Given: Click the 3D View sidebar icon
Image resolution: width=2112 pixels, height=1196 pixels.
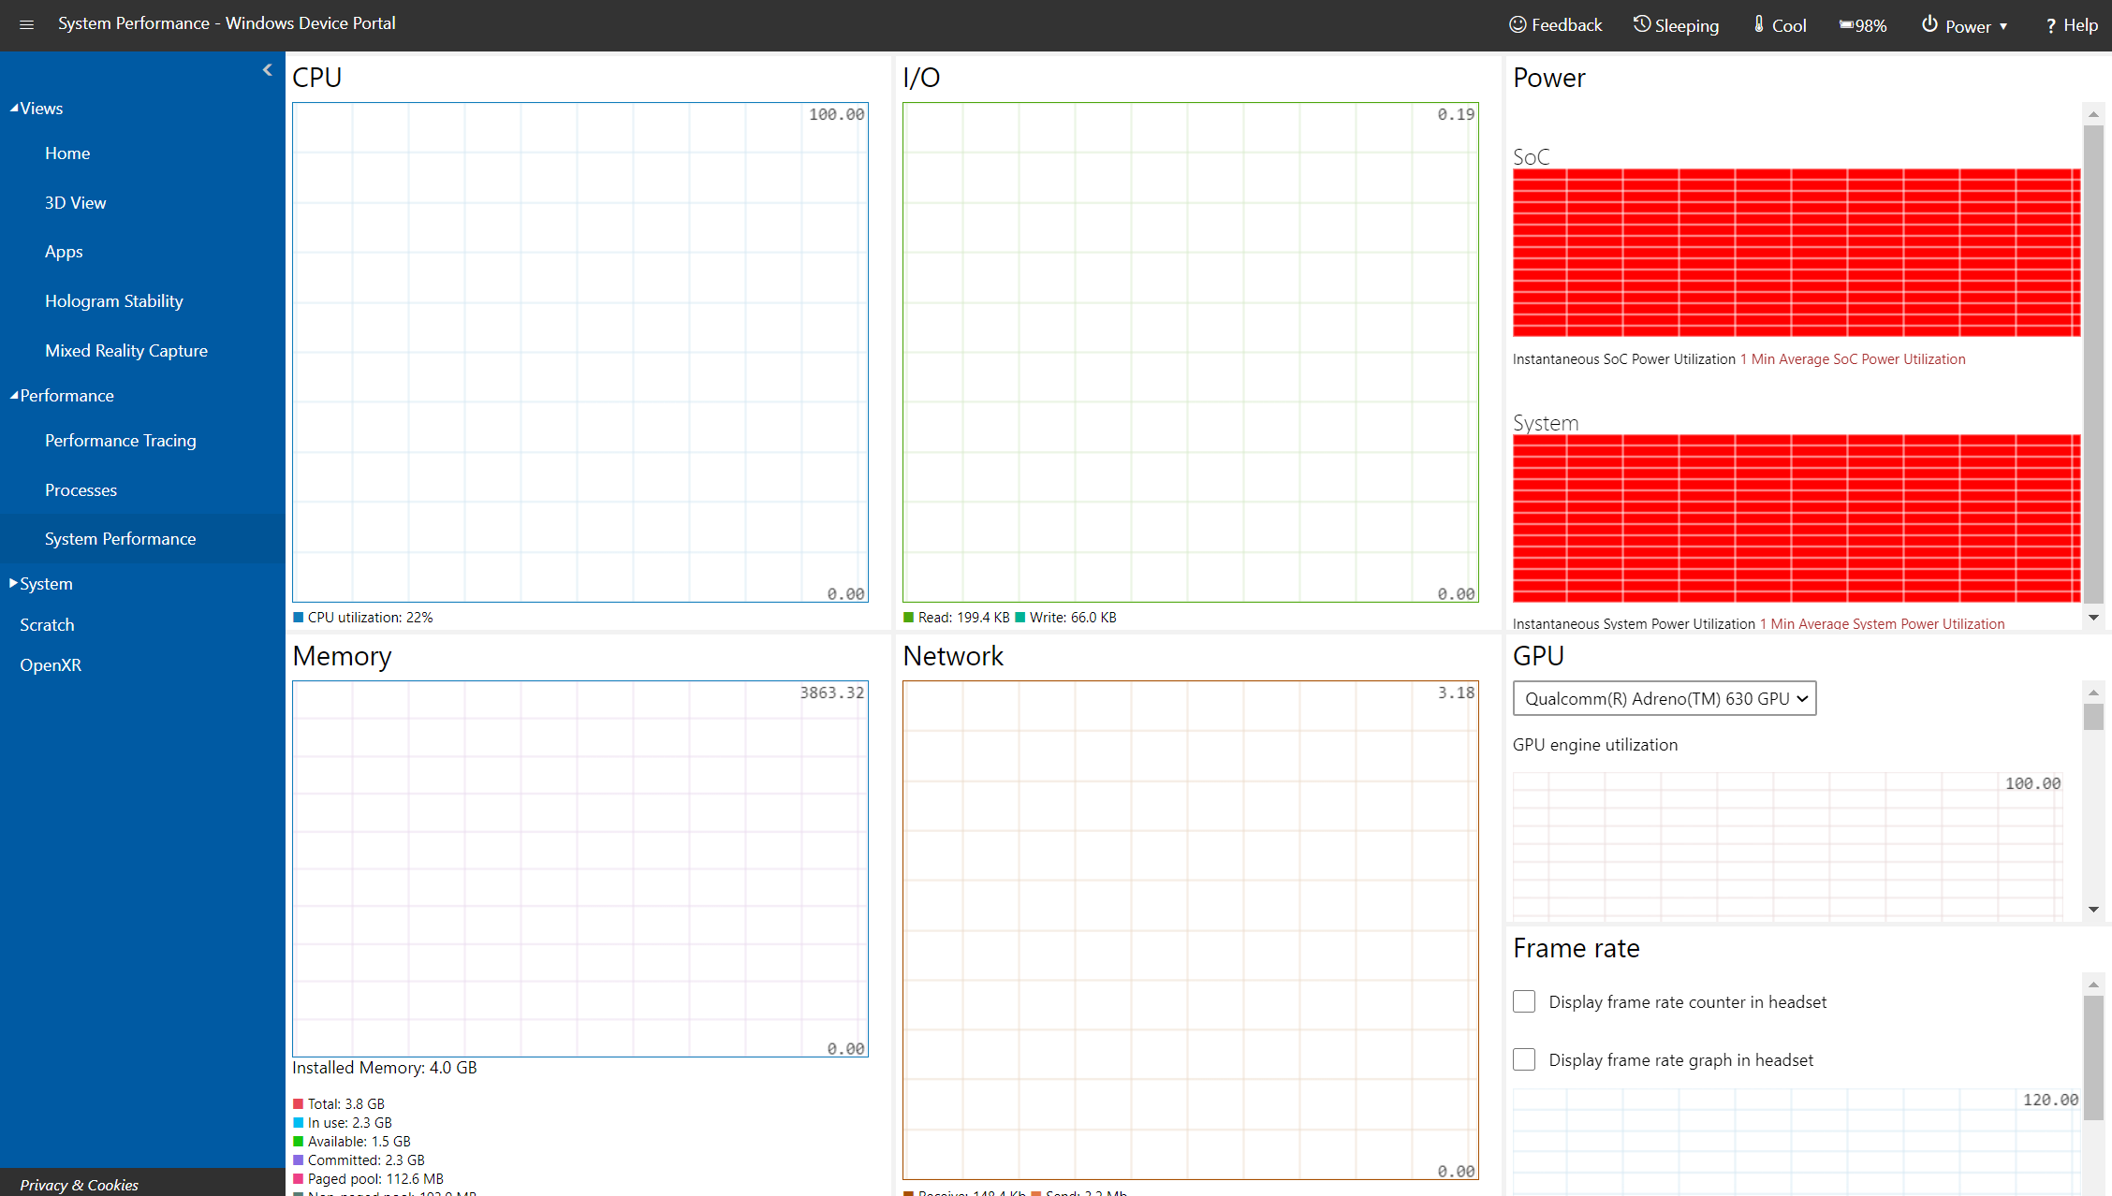Looking at the screenshot, I should [74, 203].
